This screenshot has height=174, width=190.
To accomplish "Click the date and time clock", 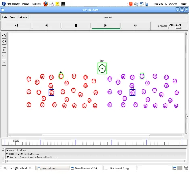I will pyautogui.click(x=165, y=4).
